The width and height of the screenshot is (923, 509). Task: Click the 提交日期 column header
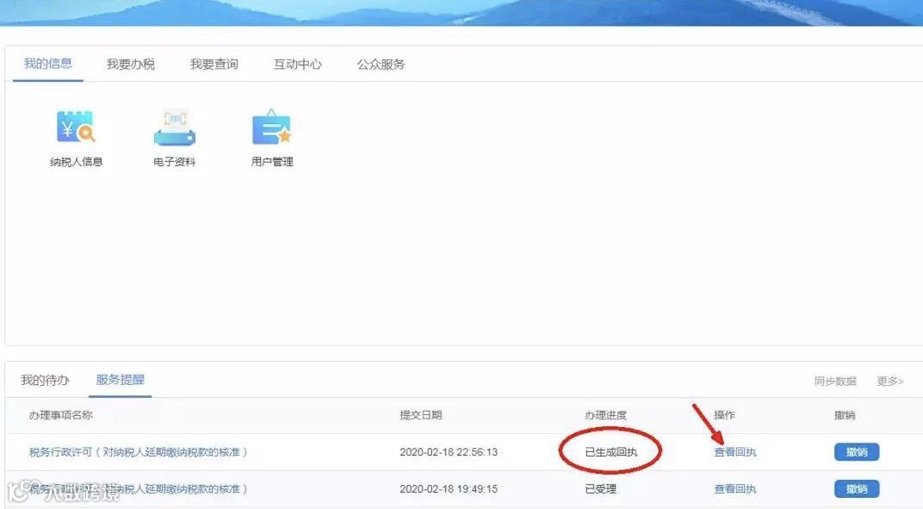(x=421, y=415)
